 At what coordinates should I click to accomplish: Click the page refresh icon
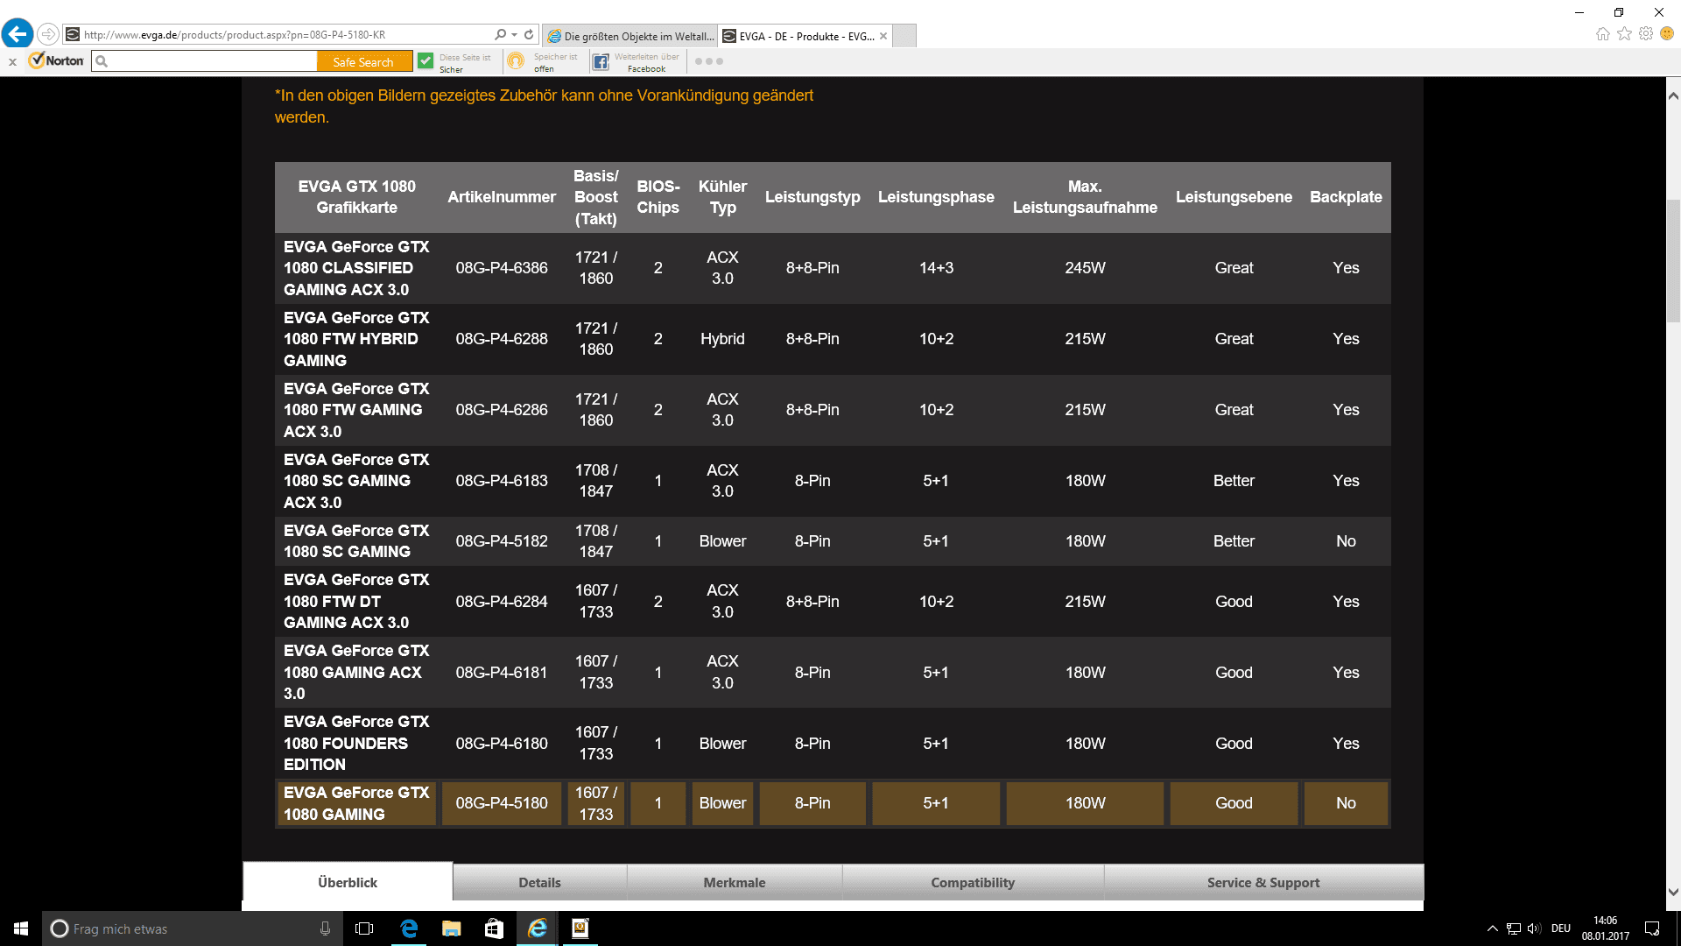(x=529, y=34)
